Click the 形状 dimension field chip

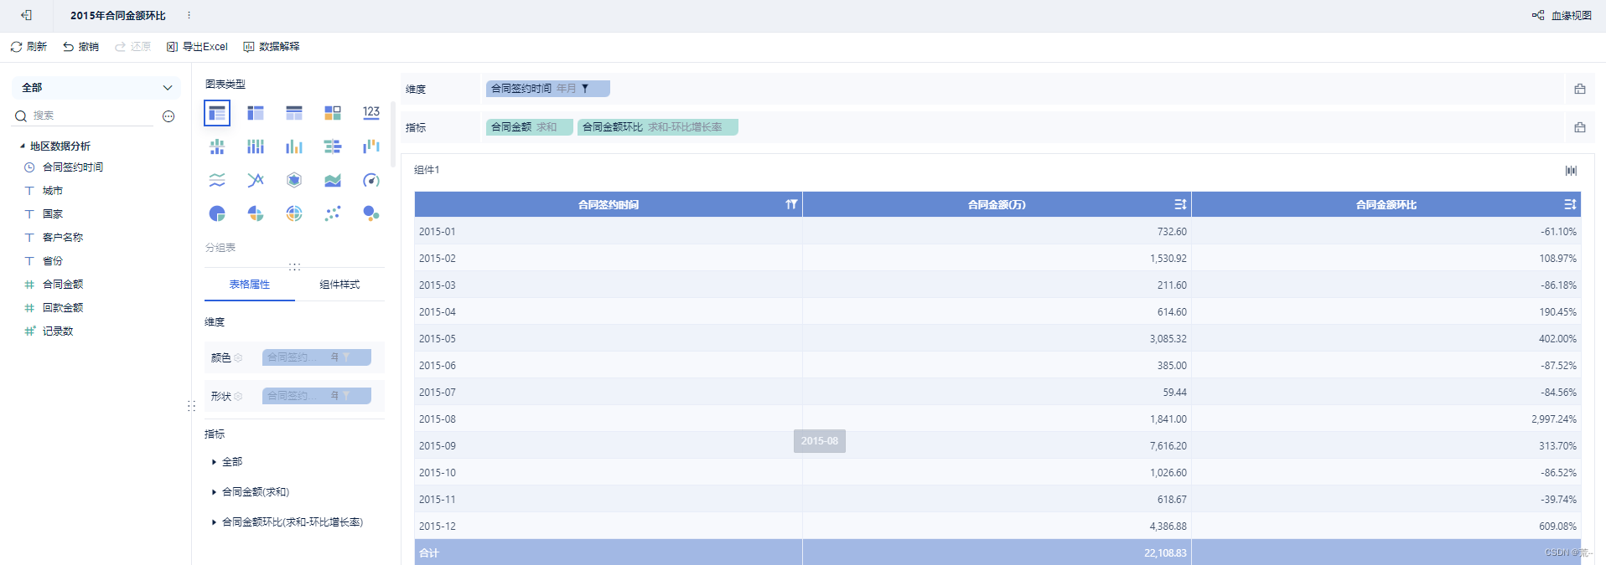click(x=317, y=396)
